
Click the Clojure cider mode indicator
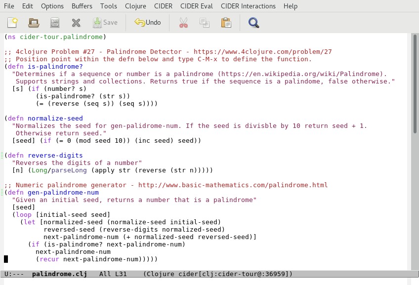[218, 274]
